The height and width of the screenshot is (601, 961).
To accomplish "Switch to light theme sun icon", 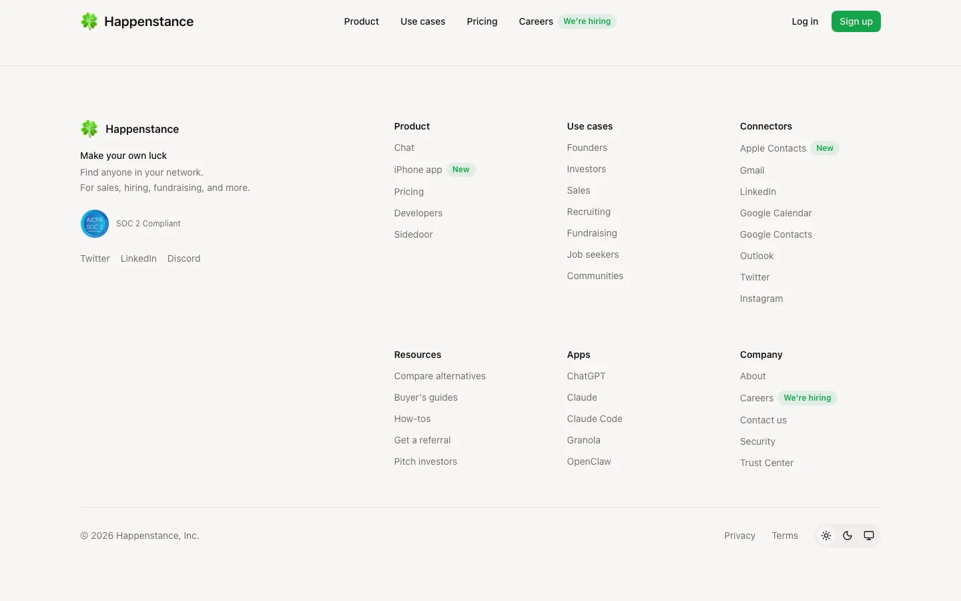I will (826, 536).
